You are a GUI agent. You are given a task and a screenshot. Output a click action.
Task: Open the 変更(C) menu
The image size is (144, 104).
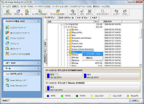point(16,7)
